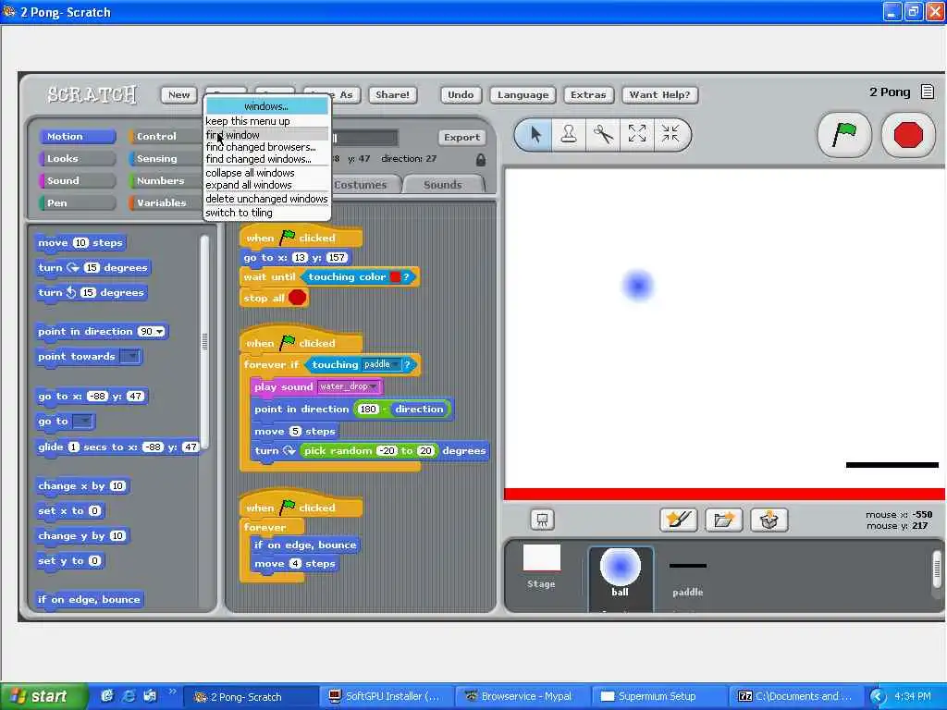
Task: Click the sprite list scrollbar
Action: pyautogui.click(x=937, y=569)
